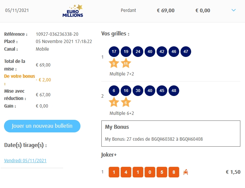245x188 pixels.
Task: Click the Multiple 7+2 label
Action: (x=122, y=74)
